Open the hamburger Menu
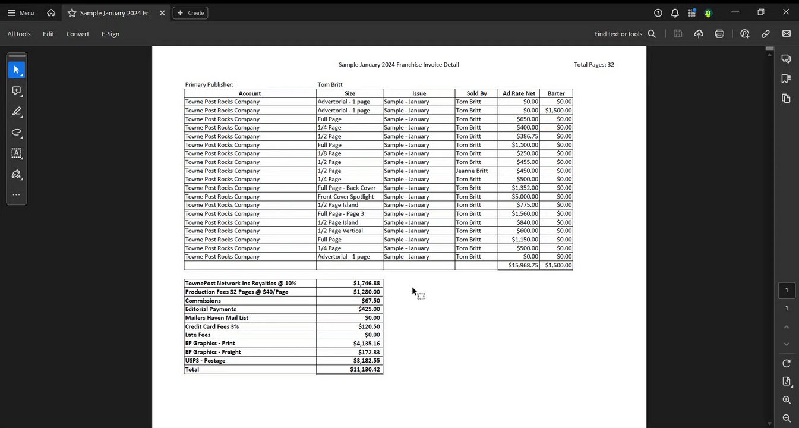Viewport: 799px width, 428px height. (x=21, y=12)
